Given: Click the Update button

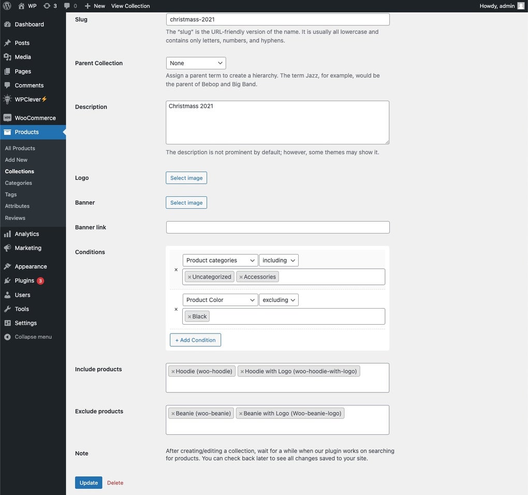Looking at the screenshot, I should click(89, 482).
